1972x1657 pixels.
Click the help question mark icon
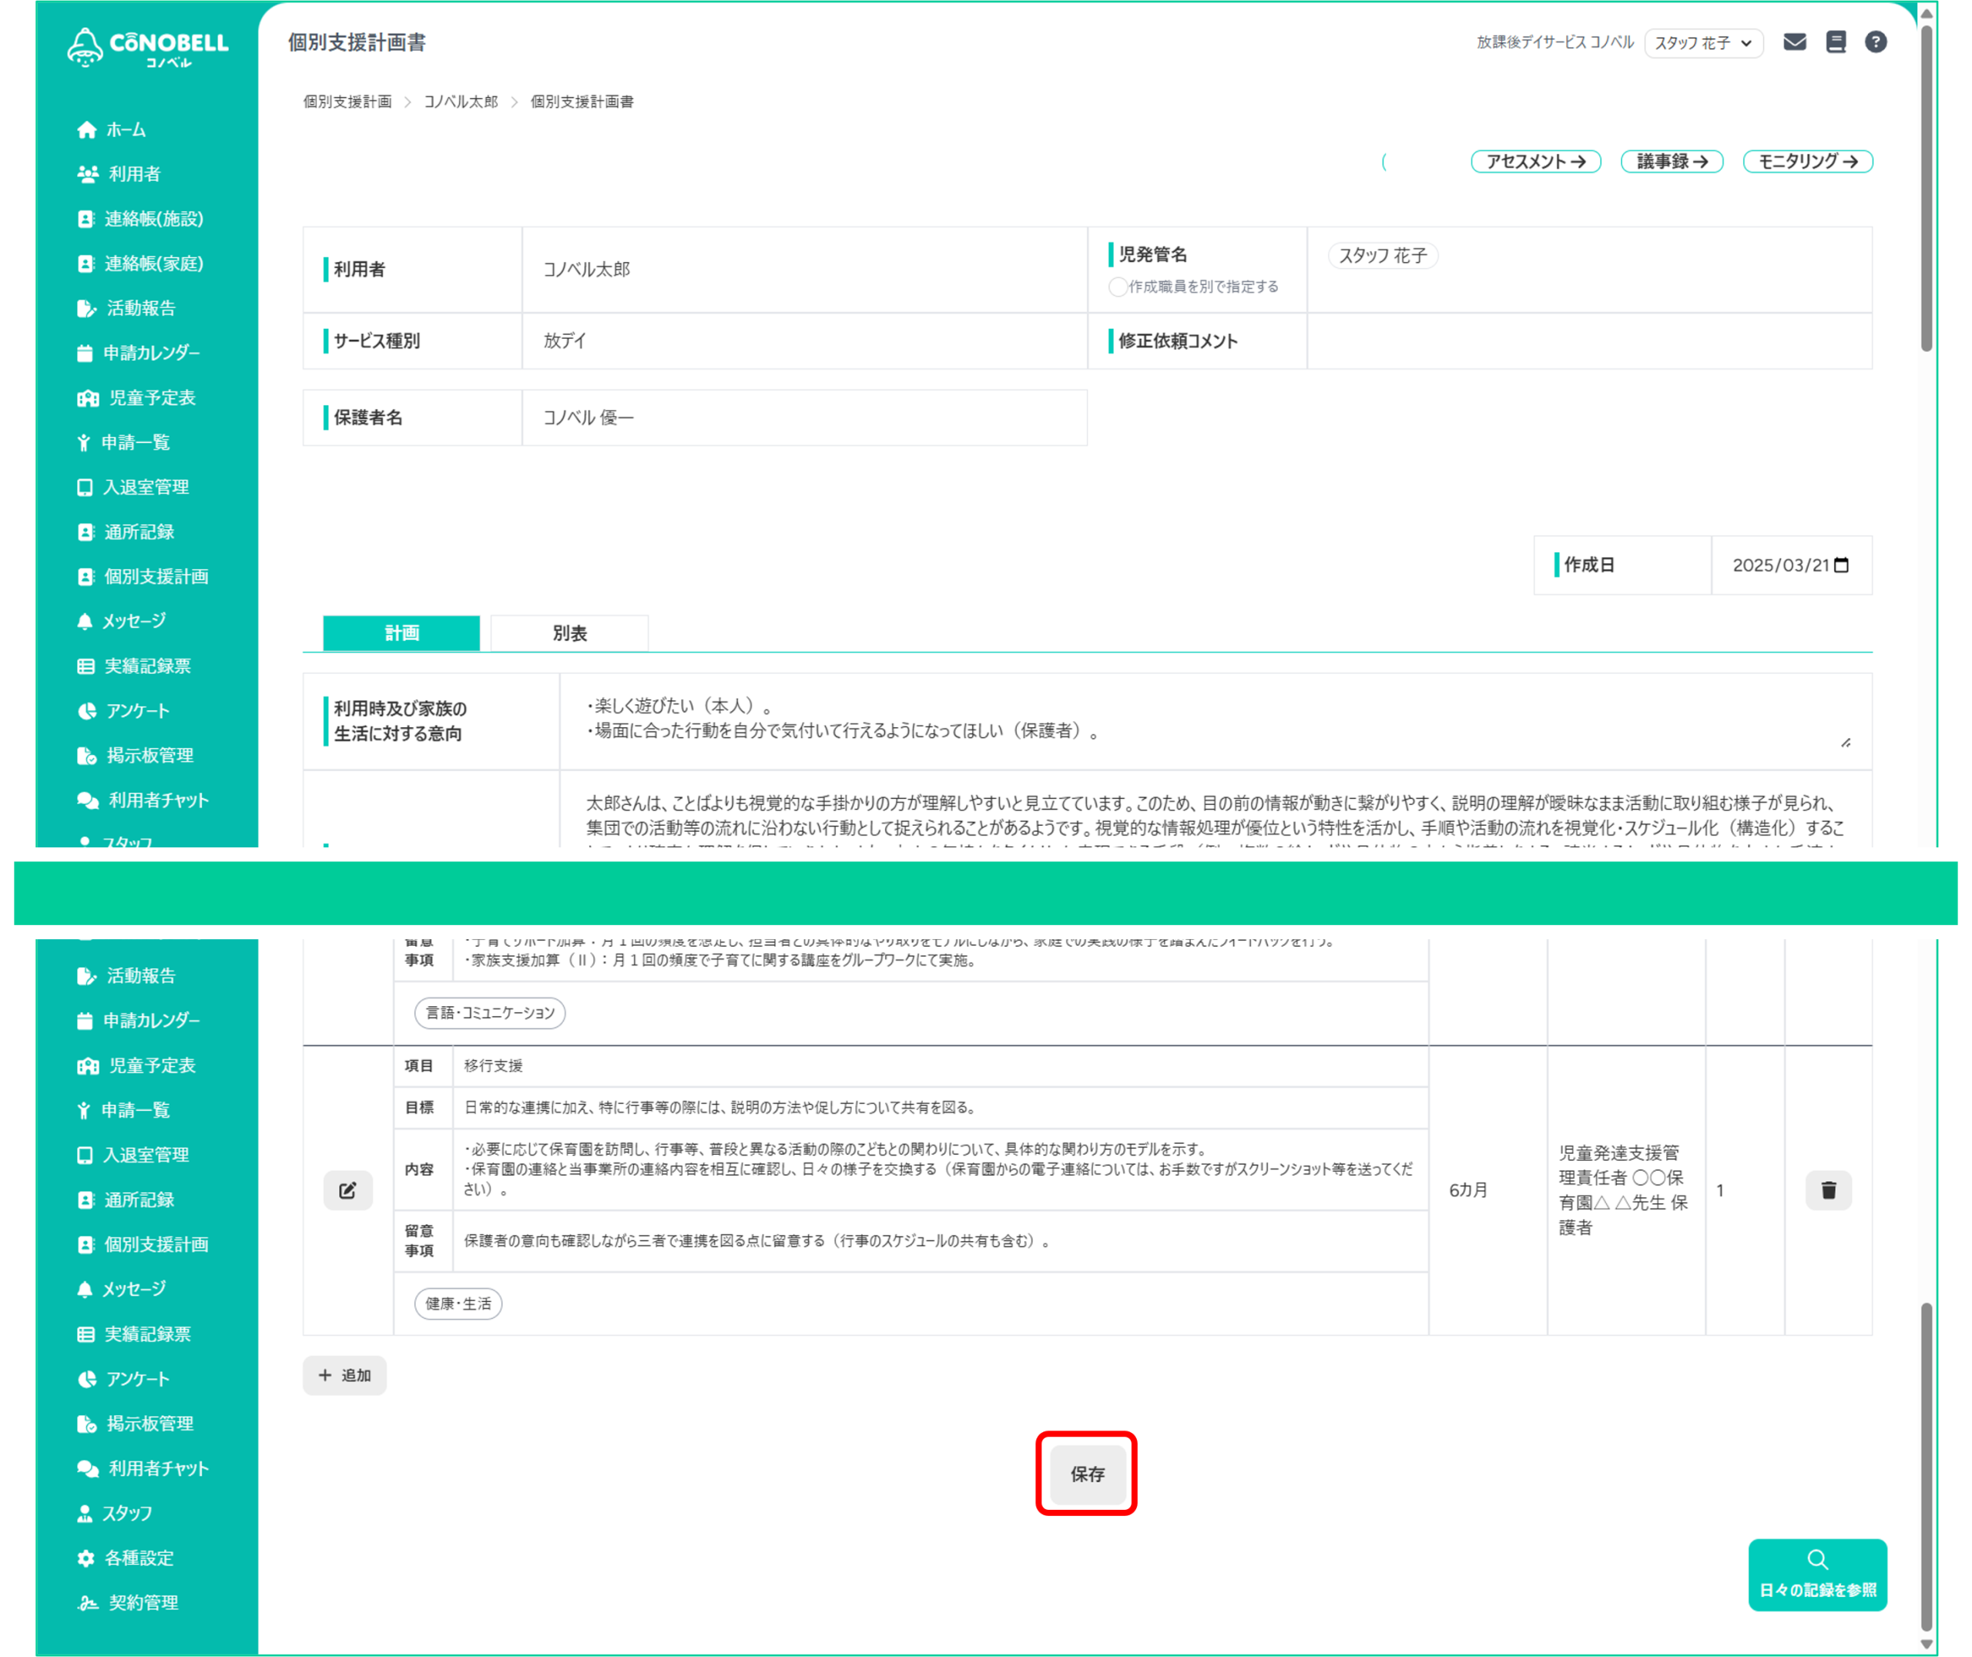coord(1875,42)
